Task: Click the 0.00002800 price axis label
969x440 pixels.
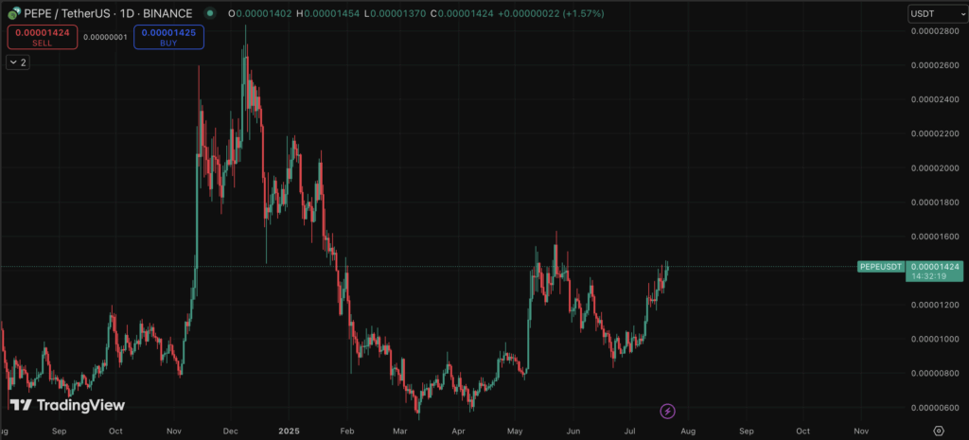Action: [935, 31]
